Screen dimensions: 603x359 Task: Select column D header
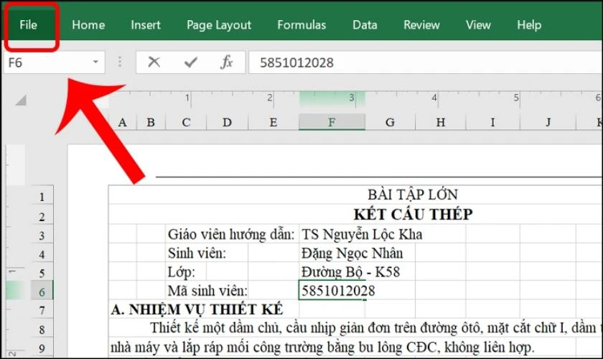coord(227,122)
